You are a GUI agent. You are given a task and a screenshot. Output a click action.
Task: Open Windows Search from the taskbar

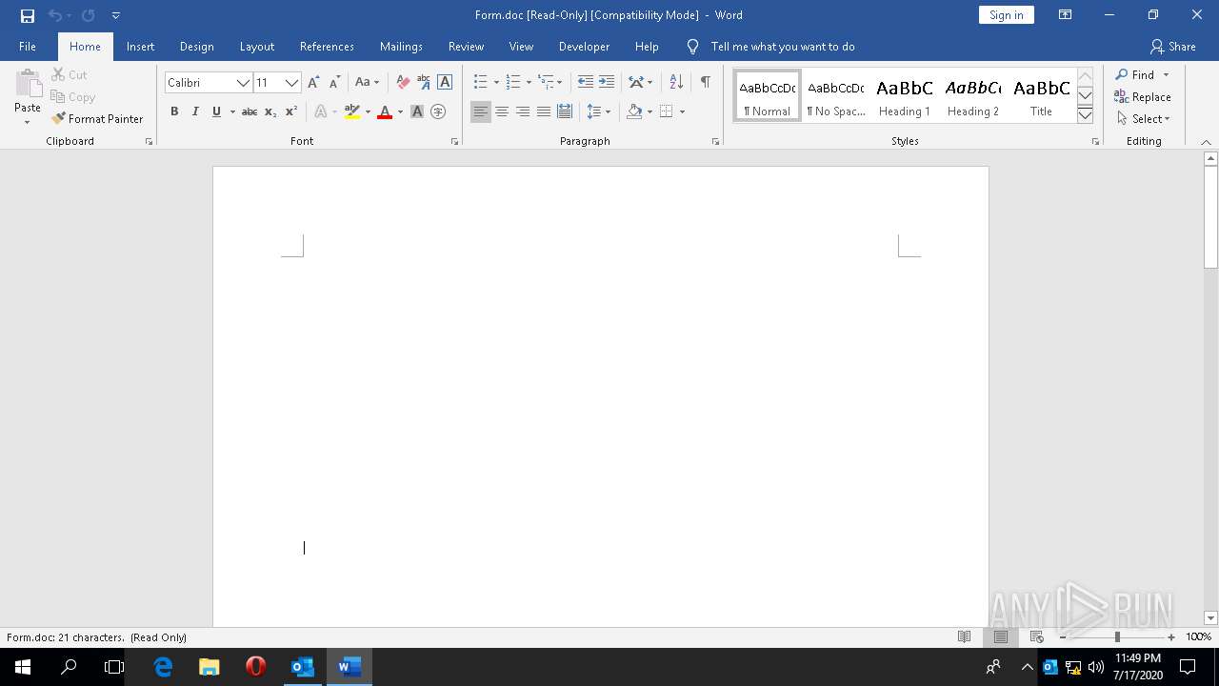point(69,667)
